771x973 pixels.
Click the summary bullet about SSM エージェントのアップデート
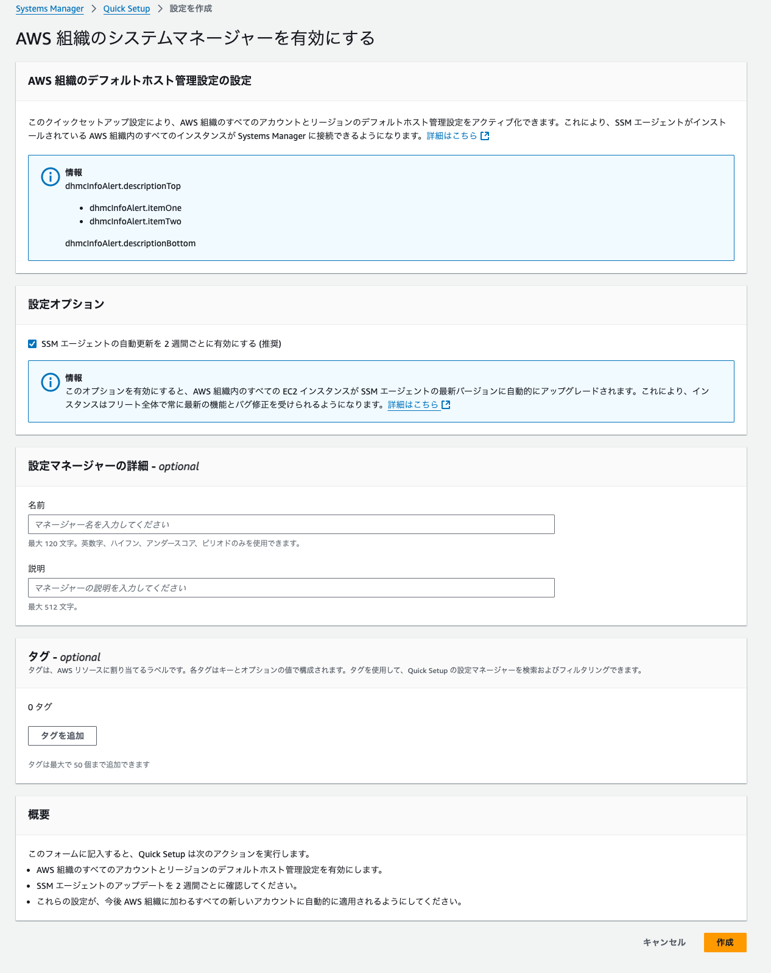(x=167, y=886)
